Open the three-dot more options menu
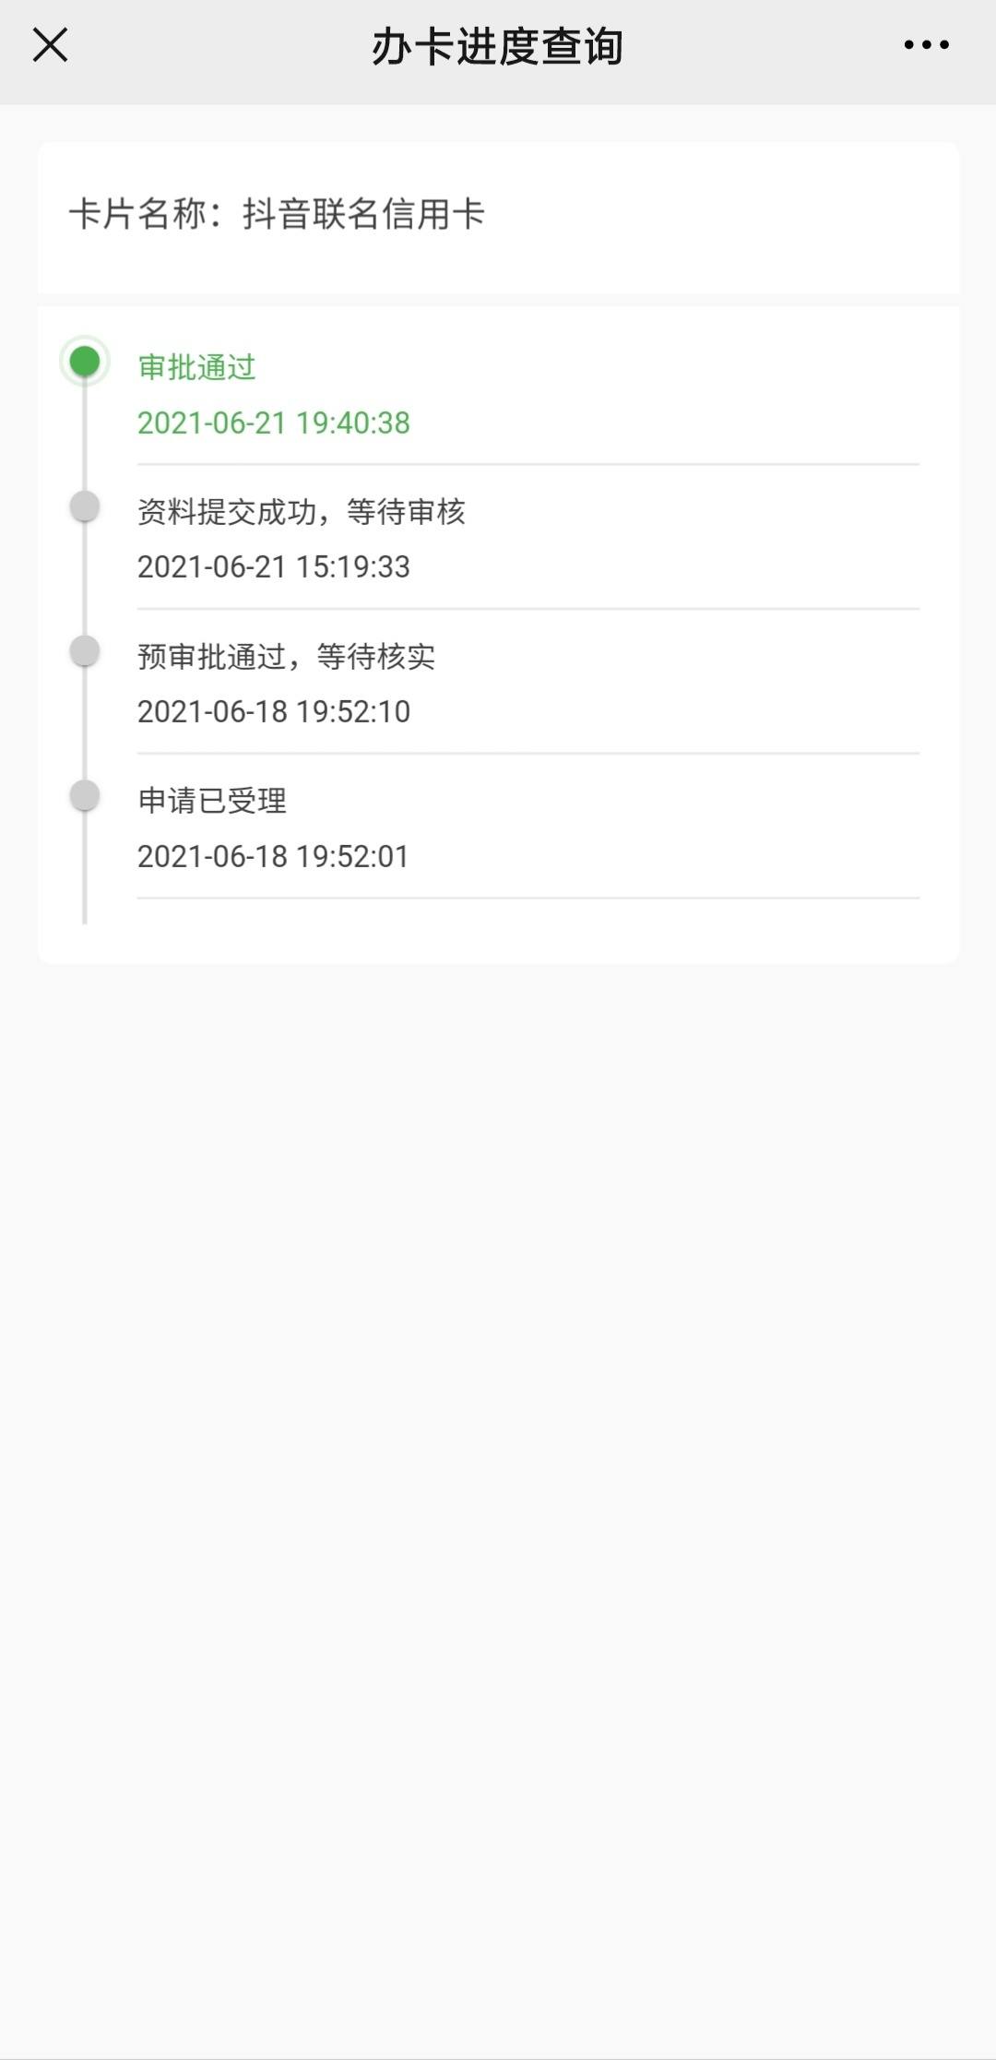 [x=926, y=44]
